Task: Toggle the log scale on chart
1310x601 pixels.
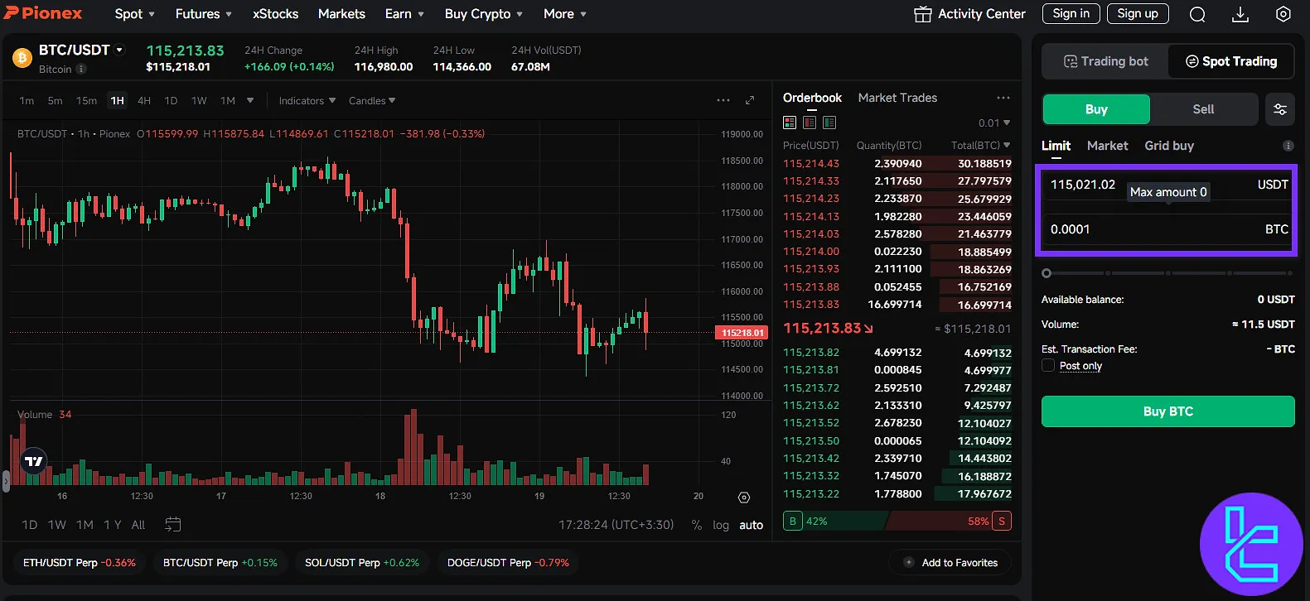Action: pyautogui.click(x=721, y=525)
